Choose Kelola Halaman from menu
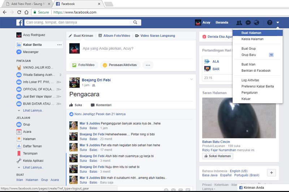Viewport: 289px width, 192px height. [x=258, y=39]
